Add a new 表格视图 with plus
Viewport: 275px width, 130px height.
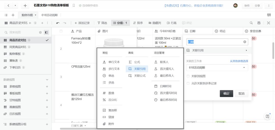pyautogui.click(x=47, y=86)
